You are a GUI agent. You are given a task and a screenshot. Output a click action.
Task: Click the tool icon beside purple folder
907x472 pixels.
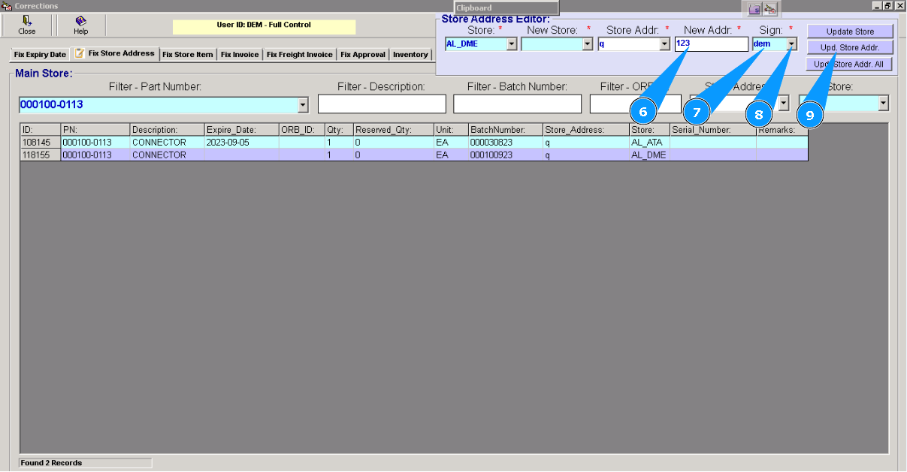click(x=770, y=9)
